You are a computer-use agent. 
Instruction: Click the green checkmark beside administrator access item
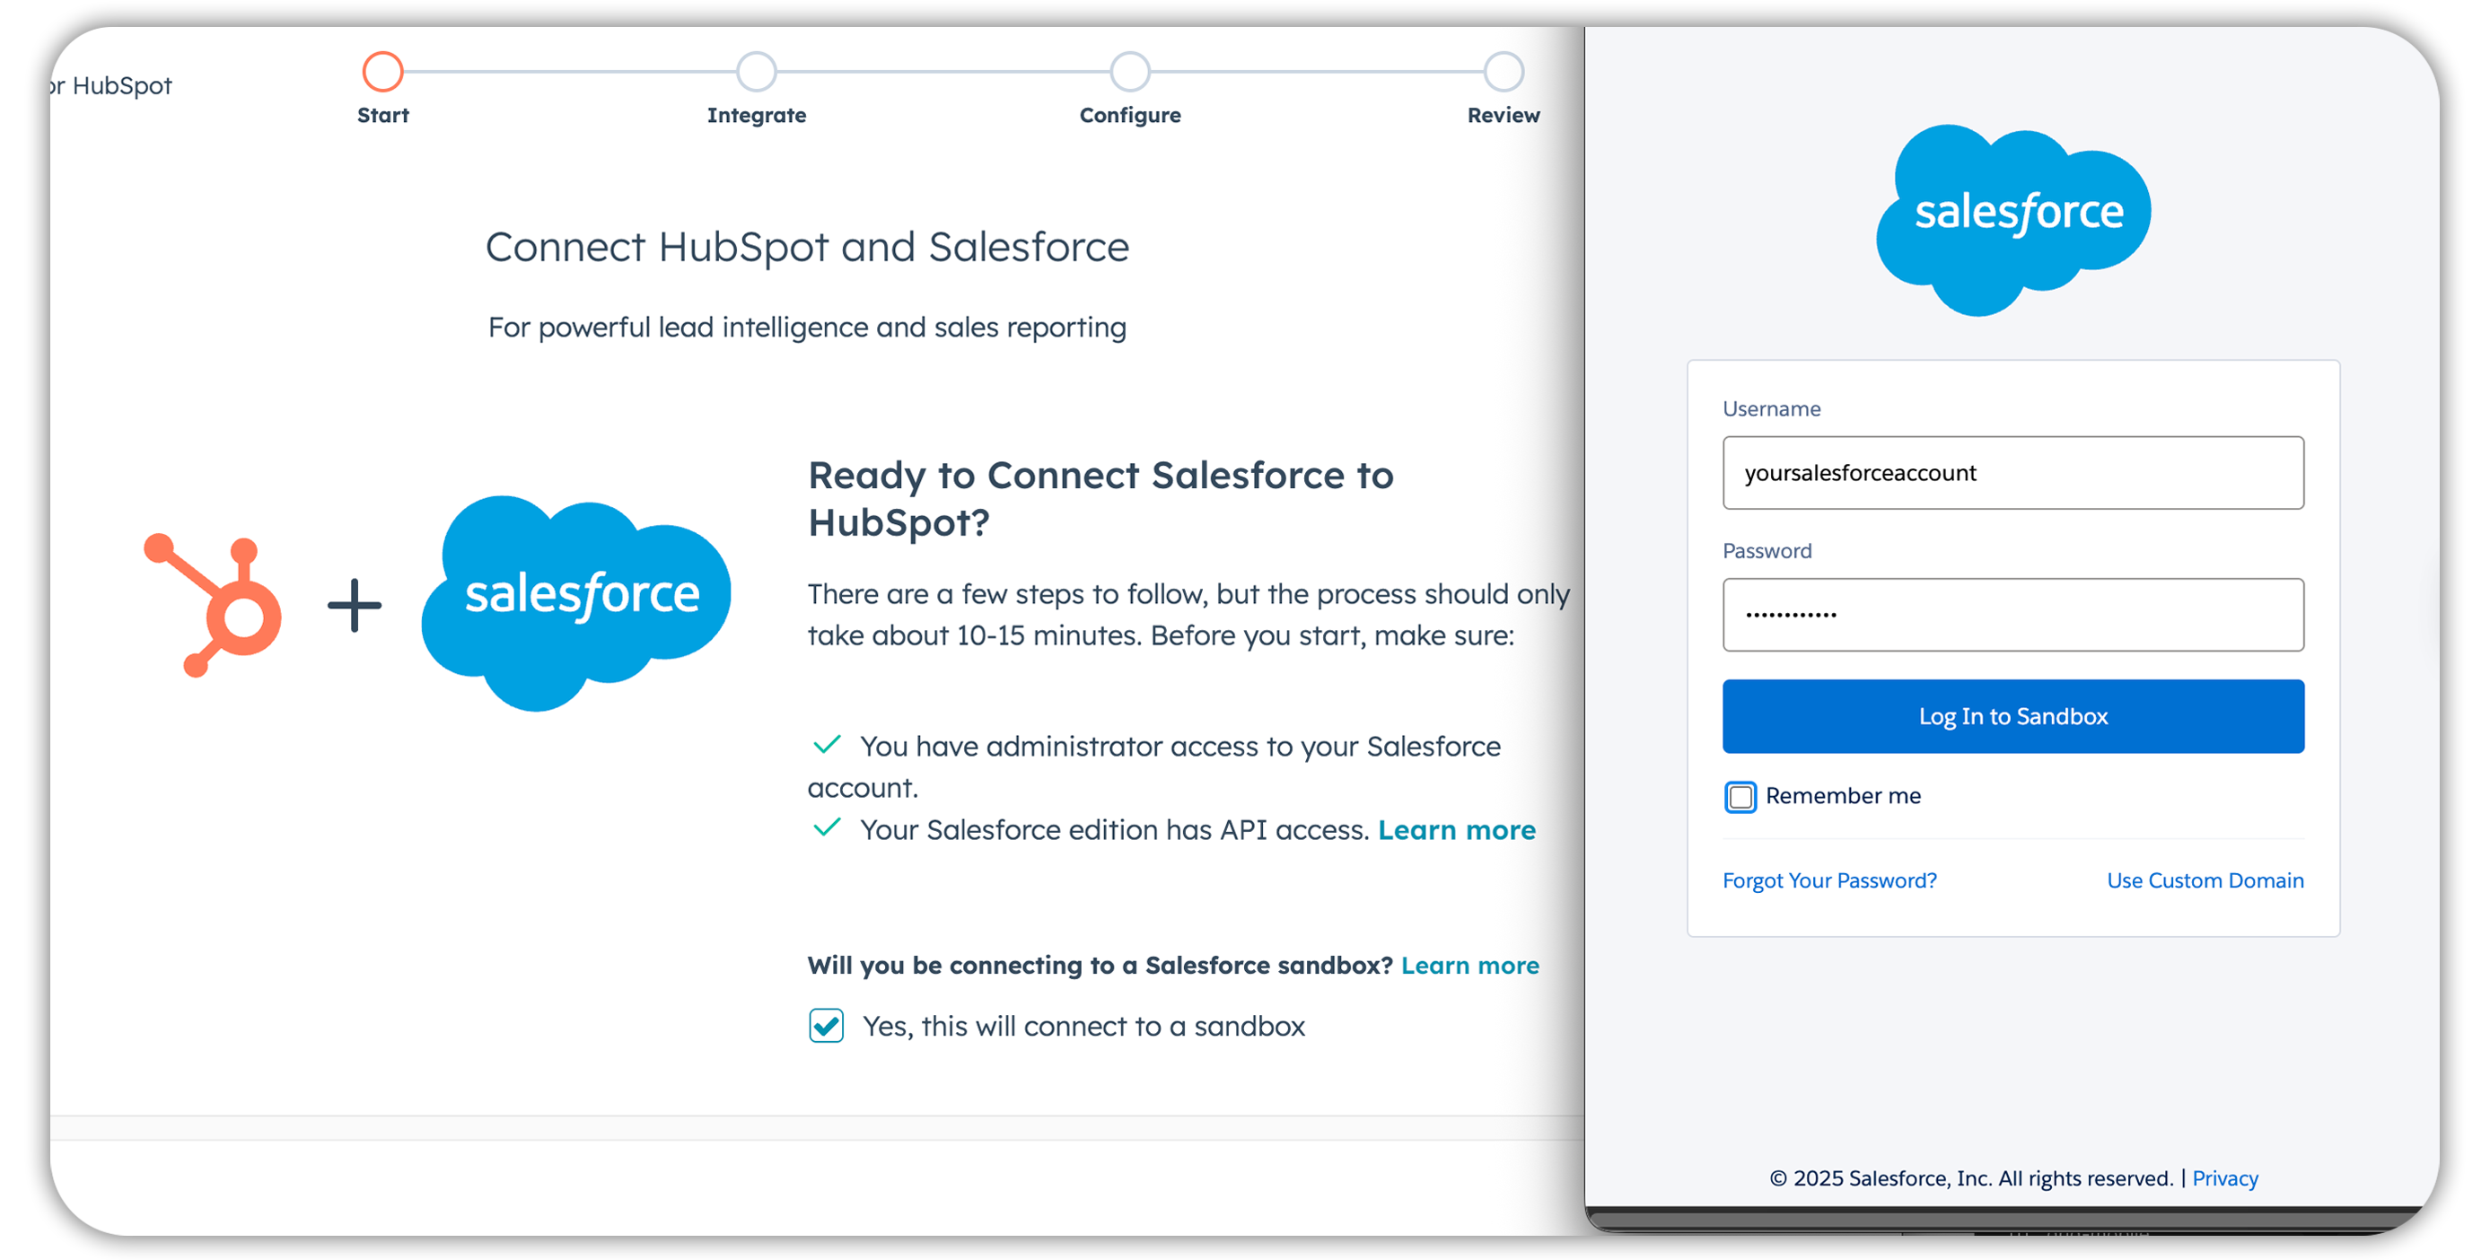tap(828, 744)
